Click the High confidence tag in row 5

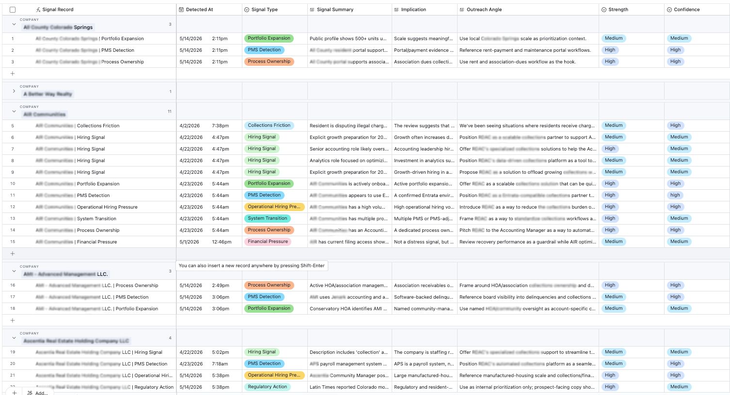675,125
